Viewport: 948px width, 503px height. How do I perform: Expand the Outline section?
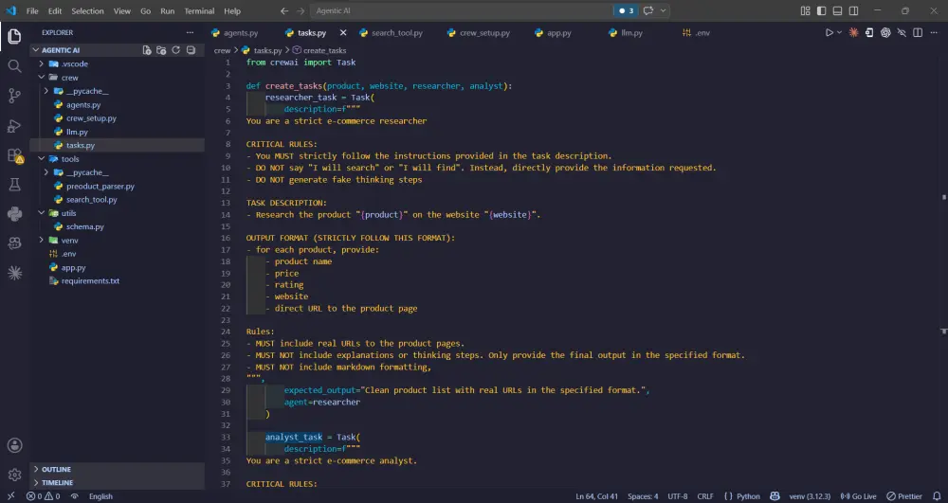[117, 469]
